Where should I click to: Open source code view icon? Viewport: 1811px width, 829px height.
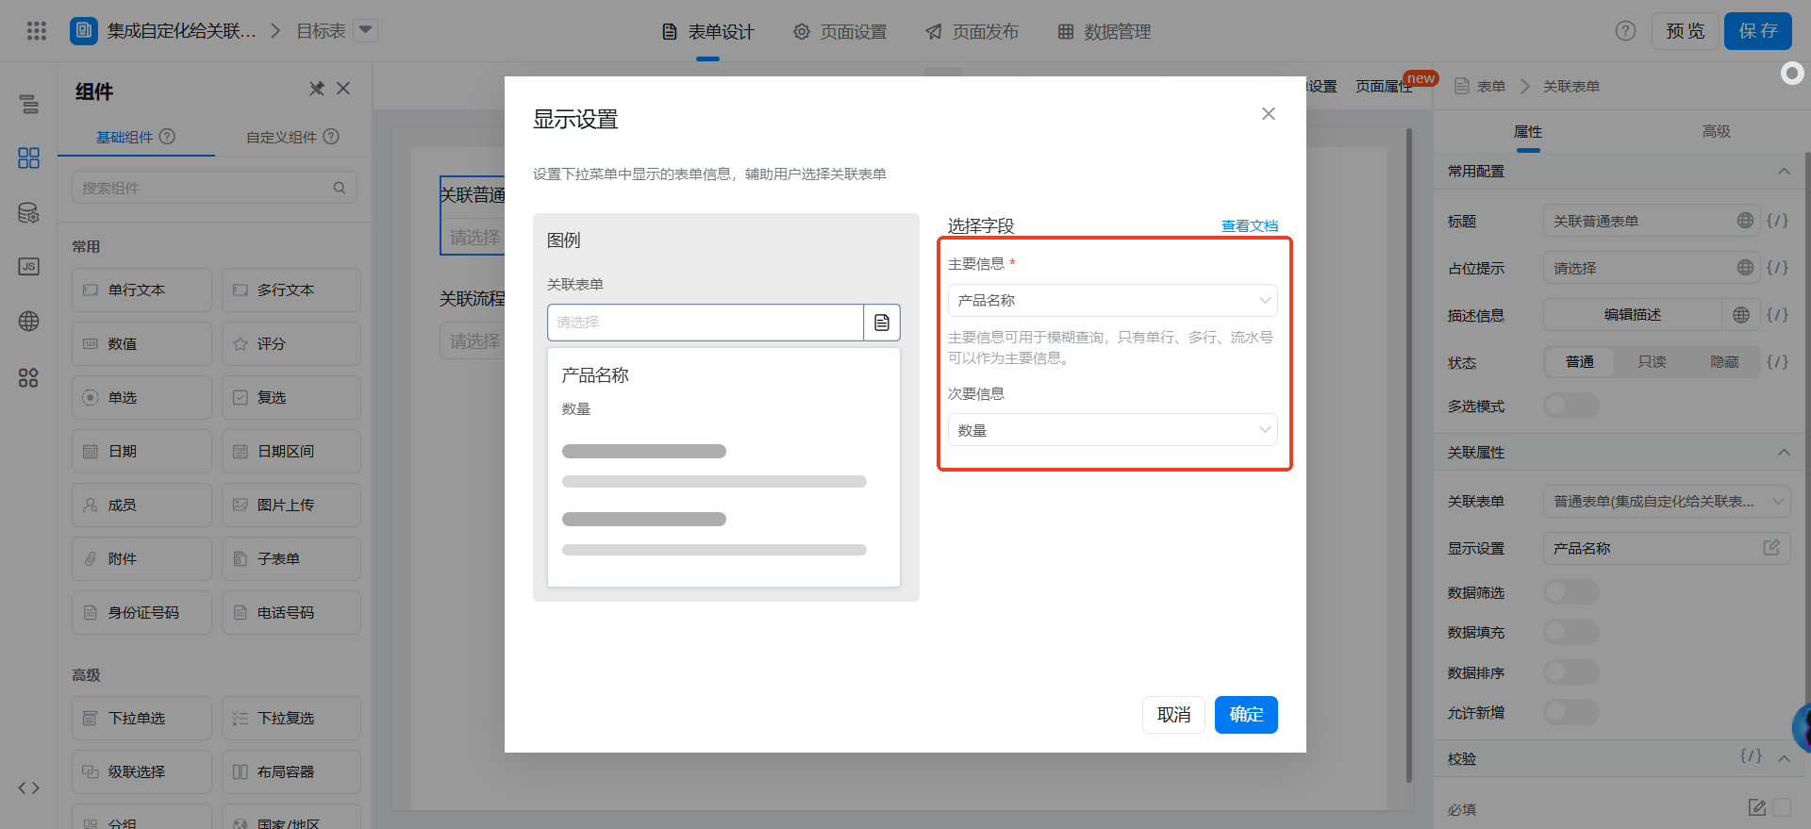(28, 788)
